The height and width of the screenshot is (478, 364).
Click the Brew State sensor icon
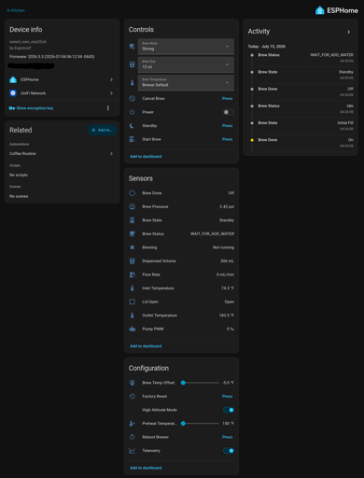[132, 220]
